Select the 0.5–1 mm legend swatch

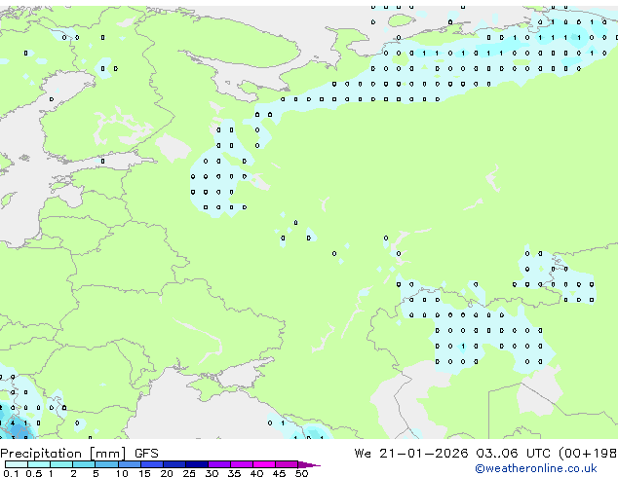39,464
